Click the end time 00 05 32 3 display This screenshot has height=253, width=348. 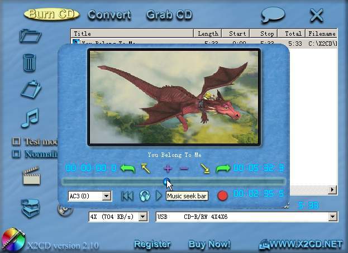point(259,168)
